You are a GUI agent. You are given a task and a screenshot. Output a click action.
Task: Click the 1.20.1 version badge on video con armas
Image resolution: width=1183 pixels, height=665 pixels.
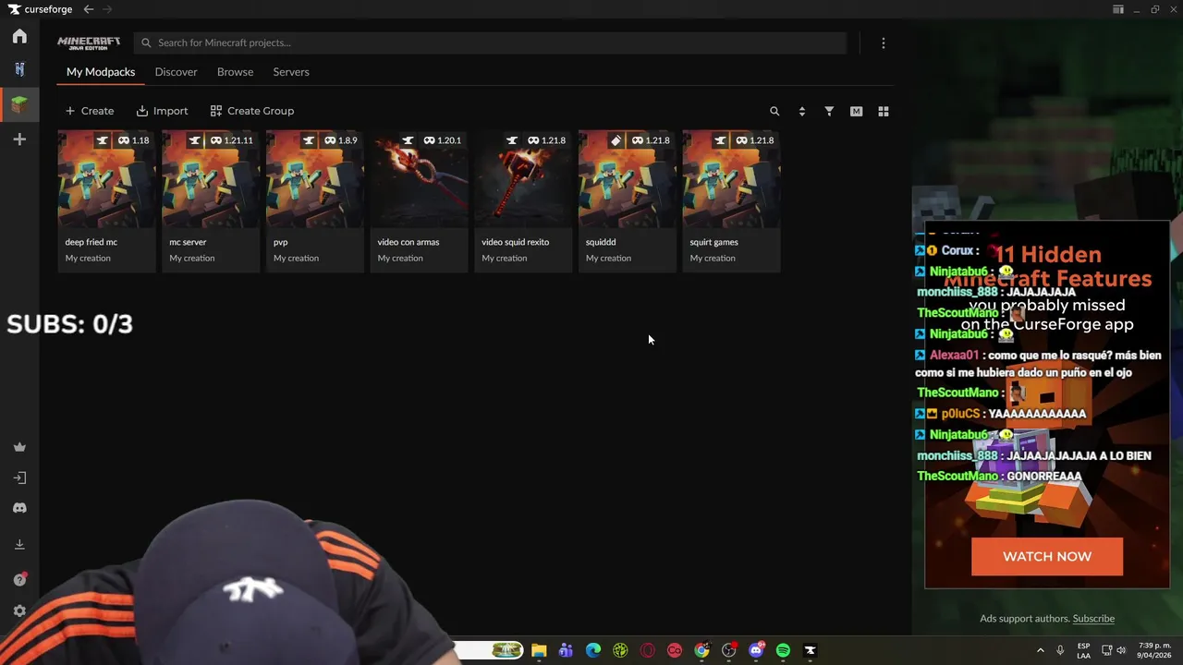(x=443, y=140)
